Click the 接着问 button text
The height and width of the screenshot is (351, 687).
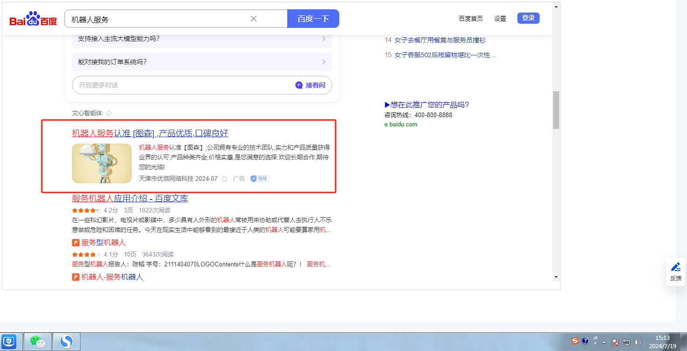[x=315, y=85]
